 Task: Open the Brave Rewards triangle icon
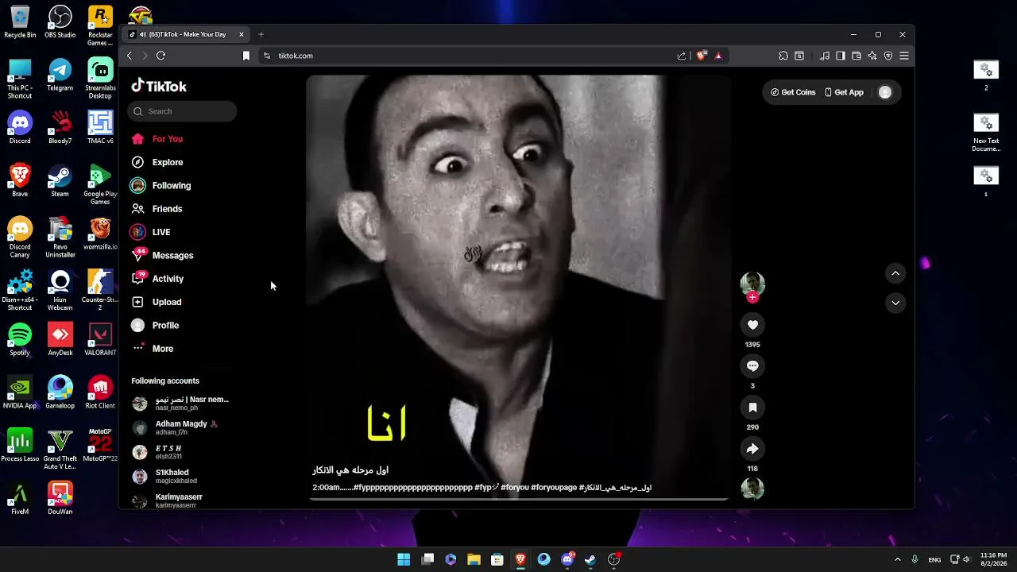coord(718,56)
